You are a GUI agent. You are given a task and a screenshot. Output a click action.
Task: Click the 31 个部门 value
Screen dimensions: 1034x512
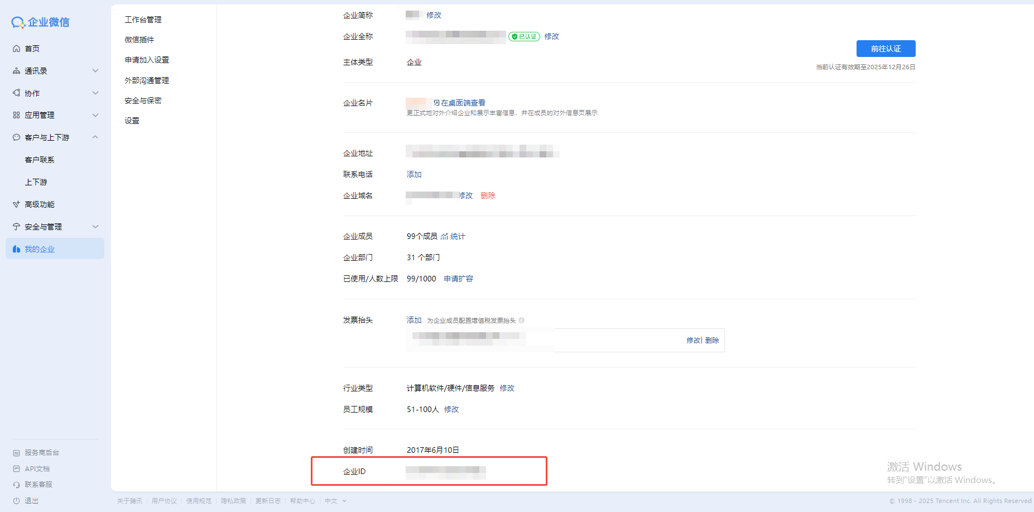[x=423, y=257]
